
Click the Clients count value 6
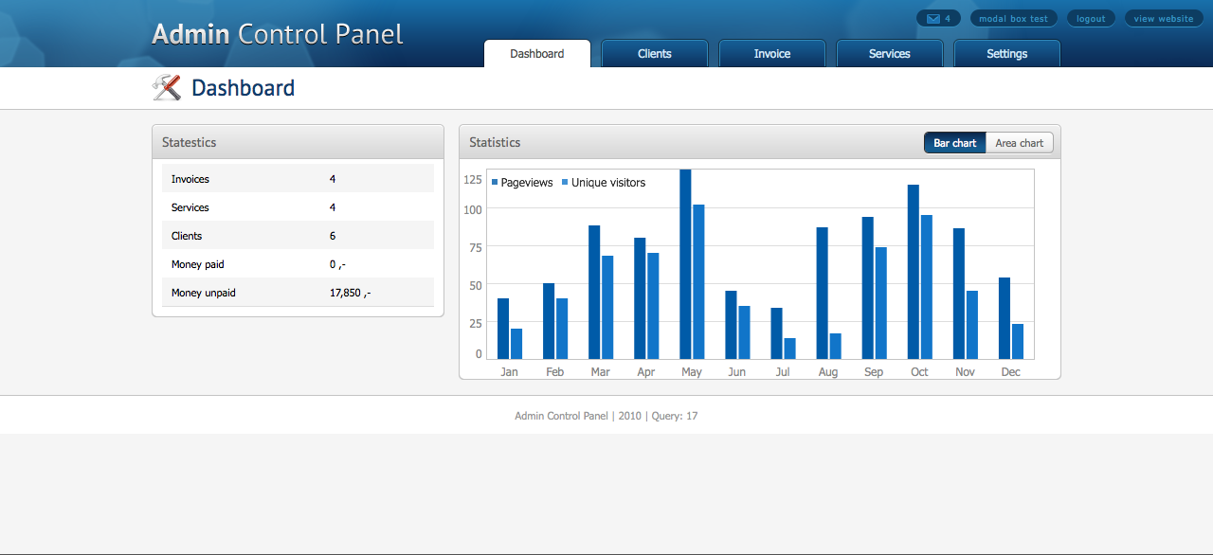click(333, 236)
